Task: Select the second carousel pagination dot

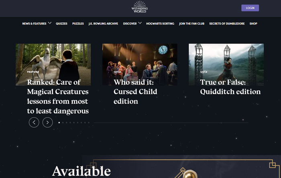Action: tap(63, 123)
